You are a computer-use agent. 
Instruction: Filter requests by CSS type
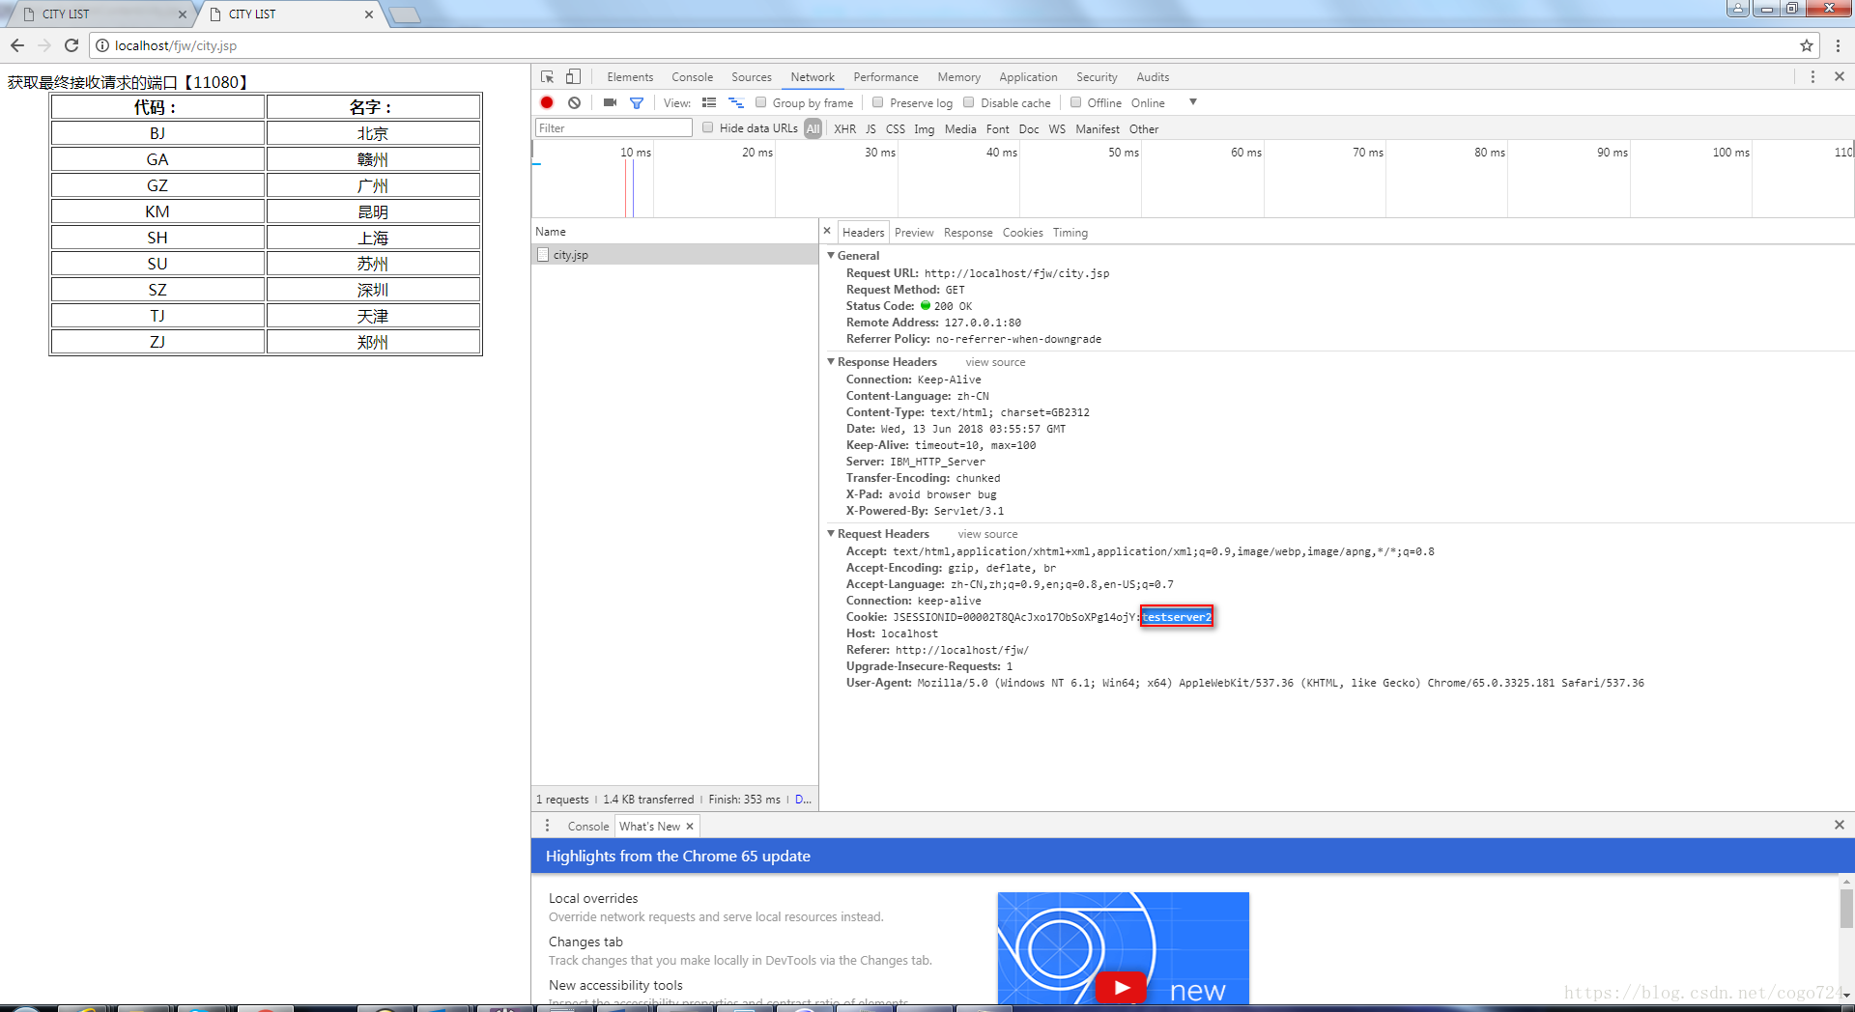coord(896,128)
